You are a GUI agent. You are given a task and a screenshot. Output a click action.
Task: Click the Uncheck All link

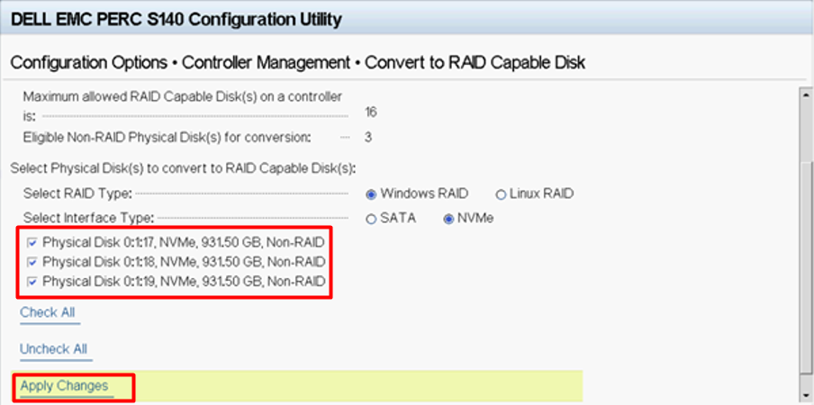[x=54, y=349]
